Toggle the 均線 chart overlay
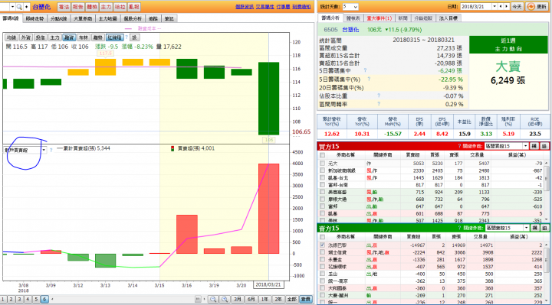The image size is (552, 305). 11,37
